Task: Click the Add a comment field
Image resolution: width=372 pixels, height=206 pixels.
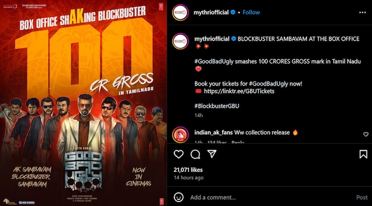Action: click(270, 198)
